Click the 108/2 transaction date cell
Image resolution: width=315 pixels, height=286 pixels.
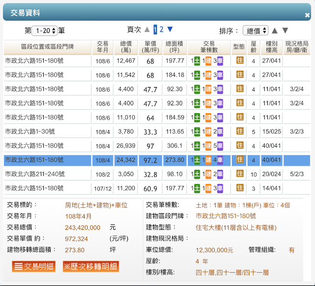pyautogui.click(x=103, y=175)
